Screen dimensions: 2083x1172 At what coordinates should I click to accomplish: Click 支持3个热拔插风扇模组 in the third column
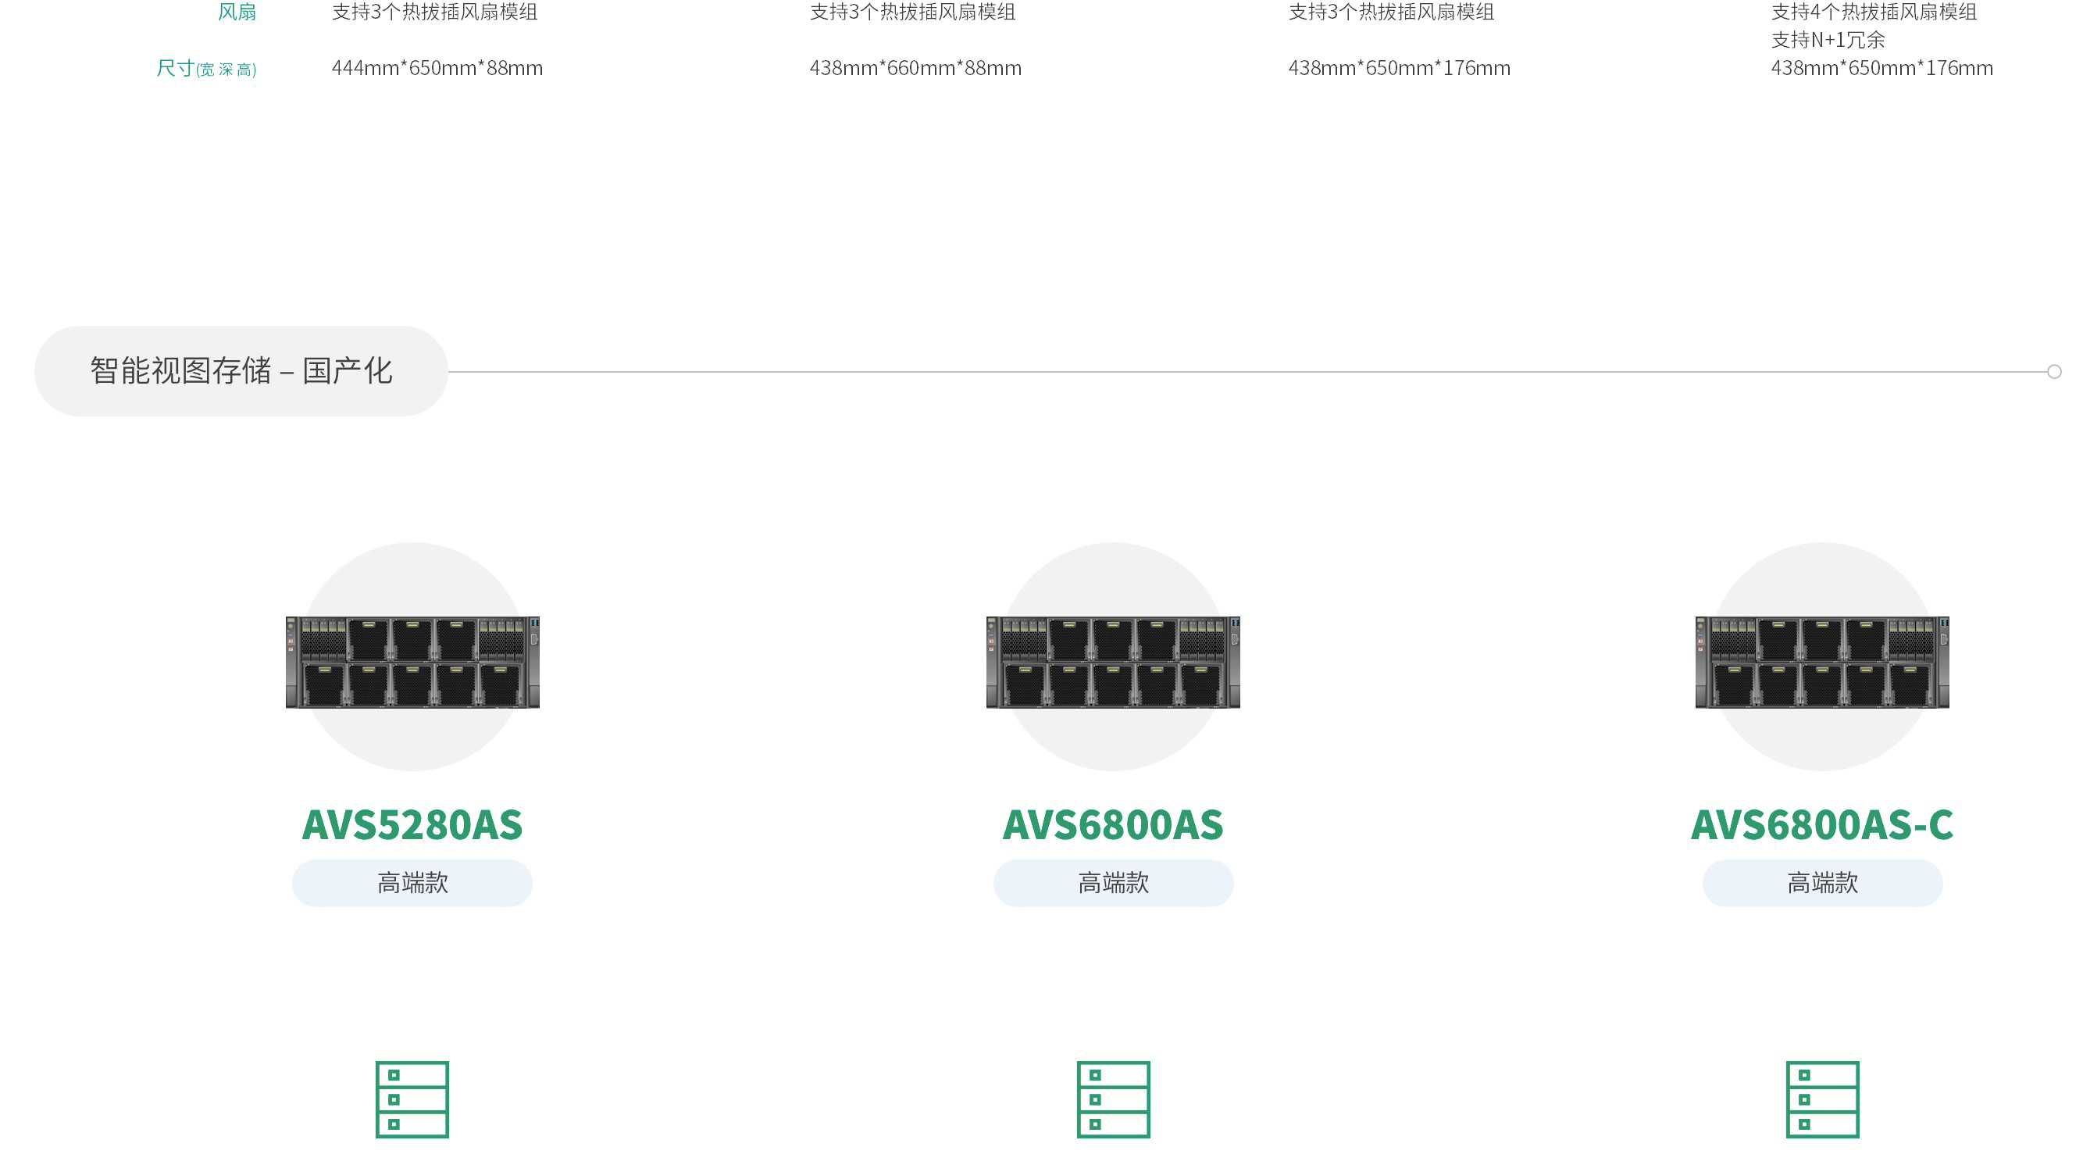coord(1391,13)
